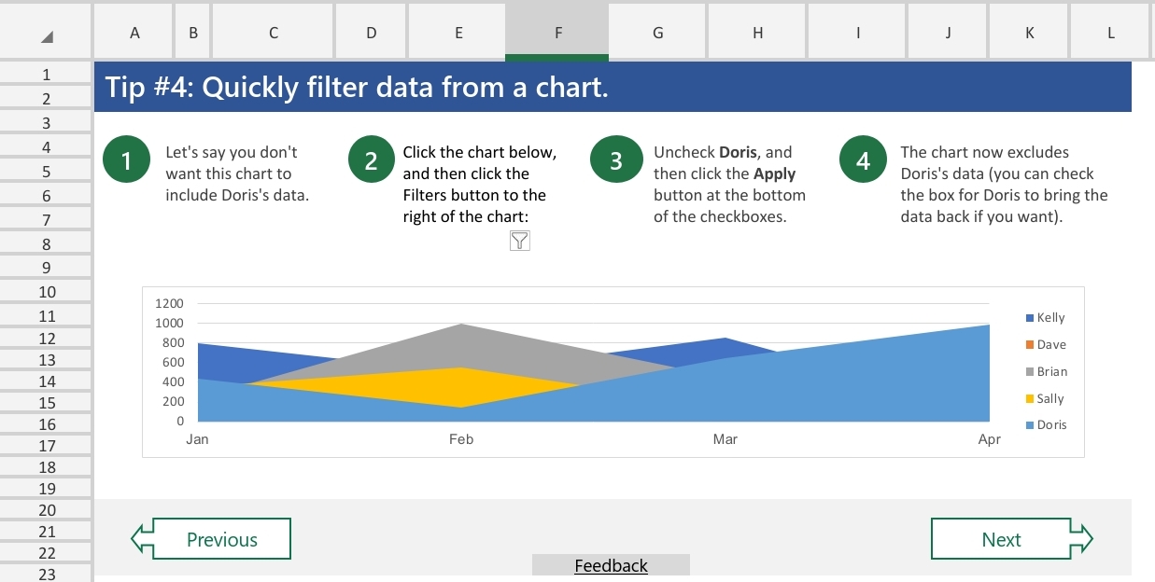Click the Previous button
The image size is (1155, 582).
(221, 538)
